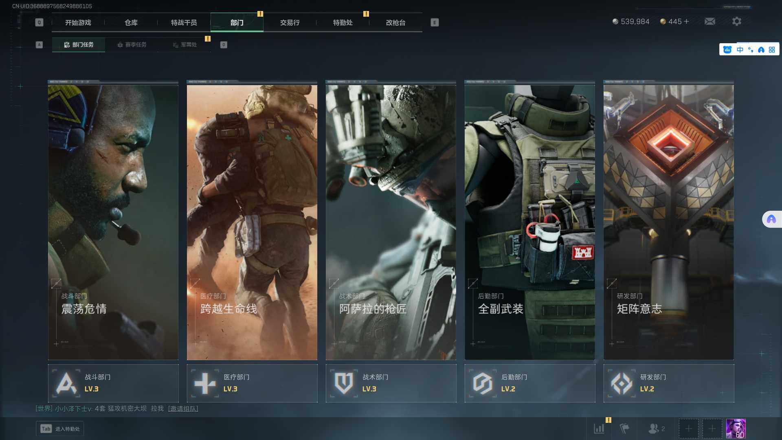Click the 邀请组队 link in chat
This screenshot has width=782, height=440.
pyautogui.click(x=183, y=409)
